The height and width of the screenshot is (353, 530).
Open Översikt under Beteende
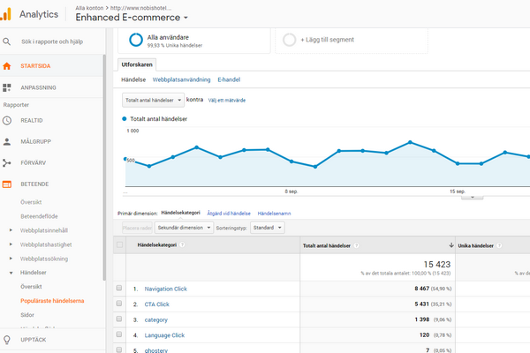31,202
